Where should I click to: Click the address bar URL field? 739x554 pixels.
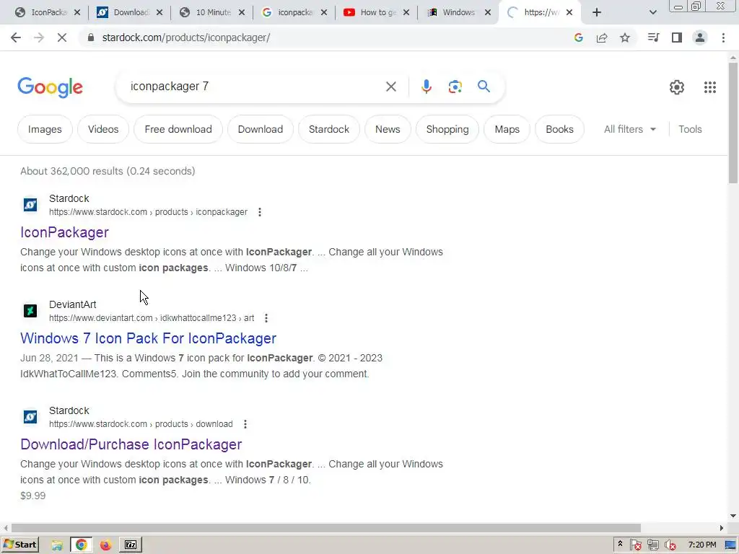pyautogui.click(x=325, y=38)
